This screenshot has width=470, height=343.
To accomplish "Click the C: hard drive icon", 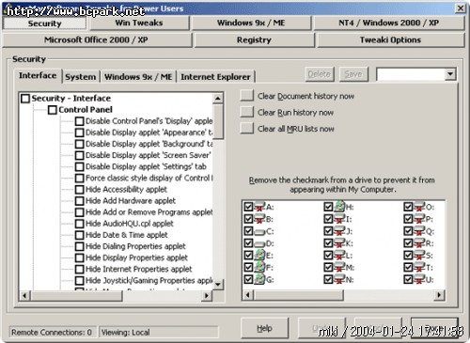I will pos(259,231).
